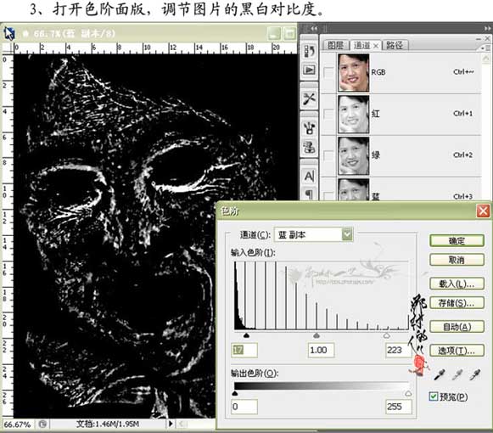Image resolution: width=493 pixels, height=433 pixels.
Task: Open the Clone Source stamp icon
Action: click(309, 147)
